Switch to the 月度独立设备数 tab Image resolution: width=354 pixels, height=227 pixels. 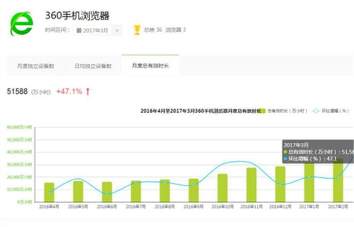click(35, 66)
